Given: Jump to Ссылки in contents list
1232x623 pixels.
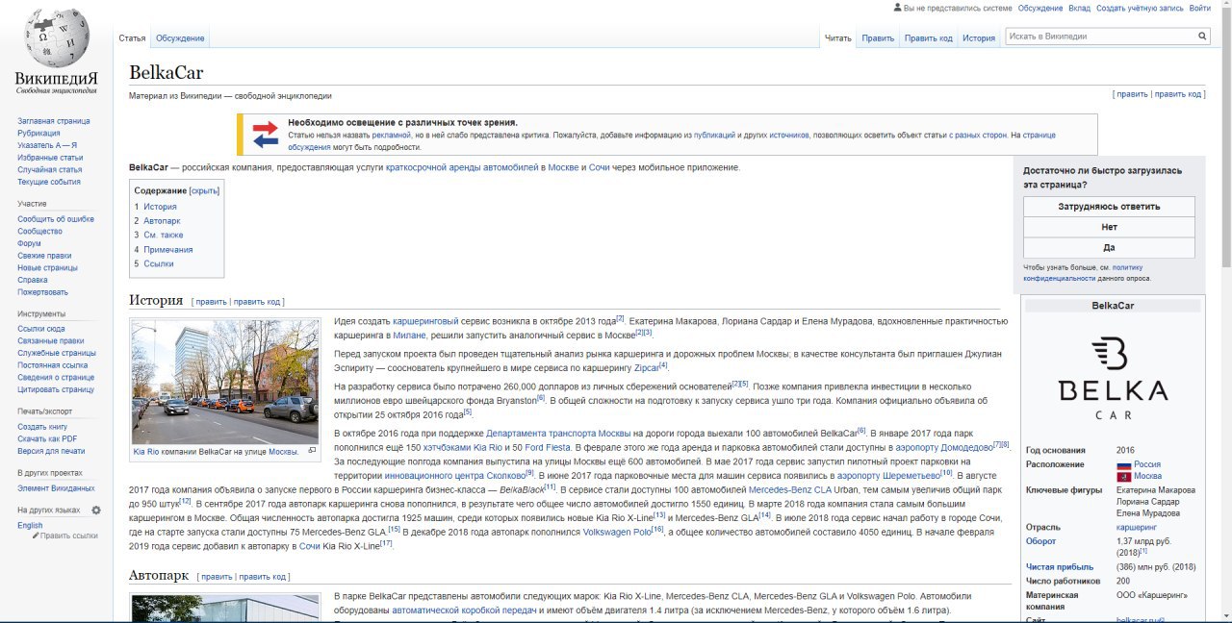Looking at the screenshot, I should [x=159, y=263].
